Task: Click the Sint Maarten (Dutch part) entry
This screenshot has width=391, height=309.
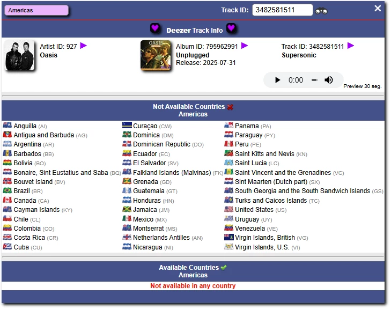Action: tap(272, 181)
